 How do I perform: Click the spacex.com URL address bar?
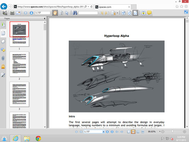pyautogui.click(x=51, y=7)
